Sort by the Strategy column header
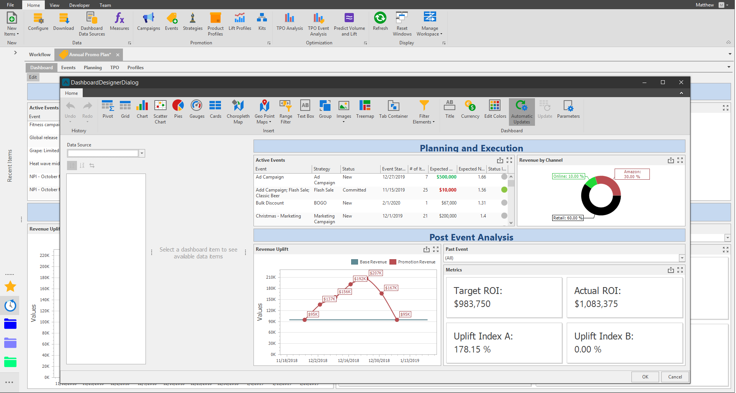The image size is (736, 393). click(x=326, y=169)
